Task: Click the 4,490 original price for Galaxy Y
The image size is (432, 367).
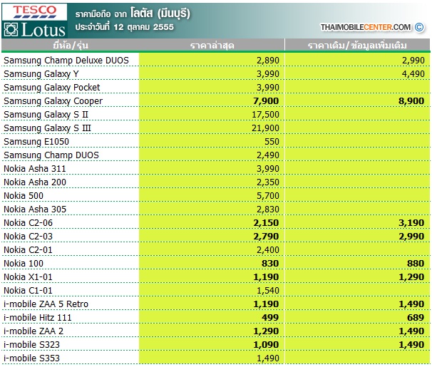Action: [413, 74]
